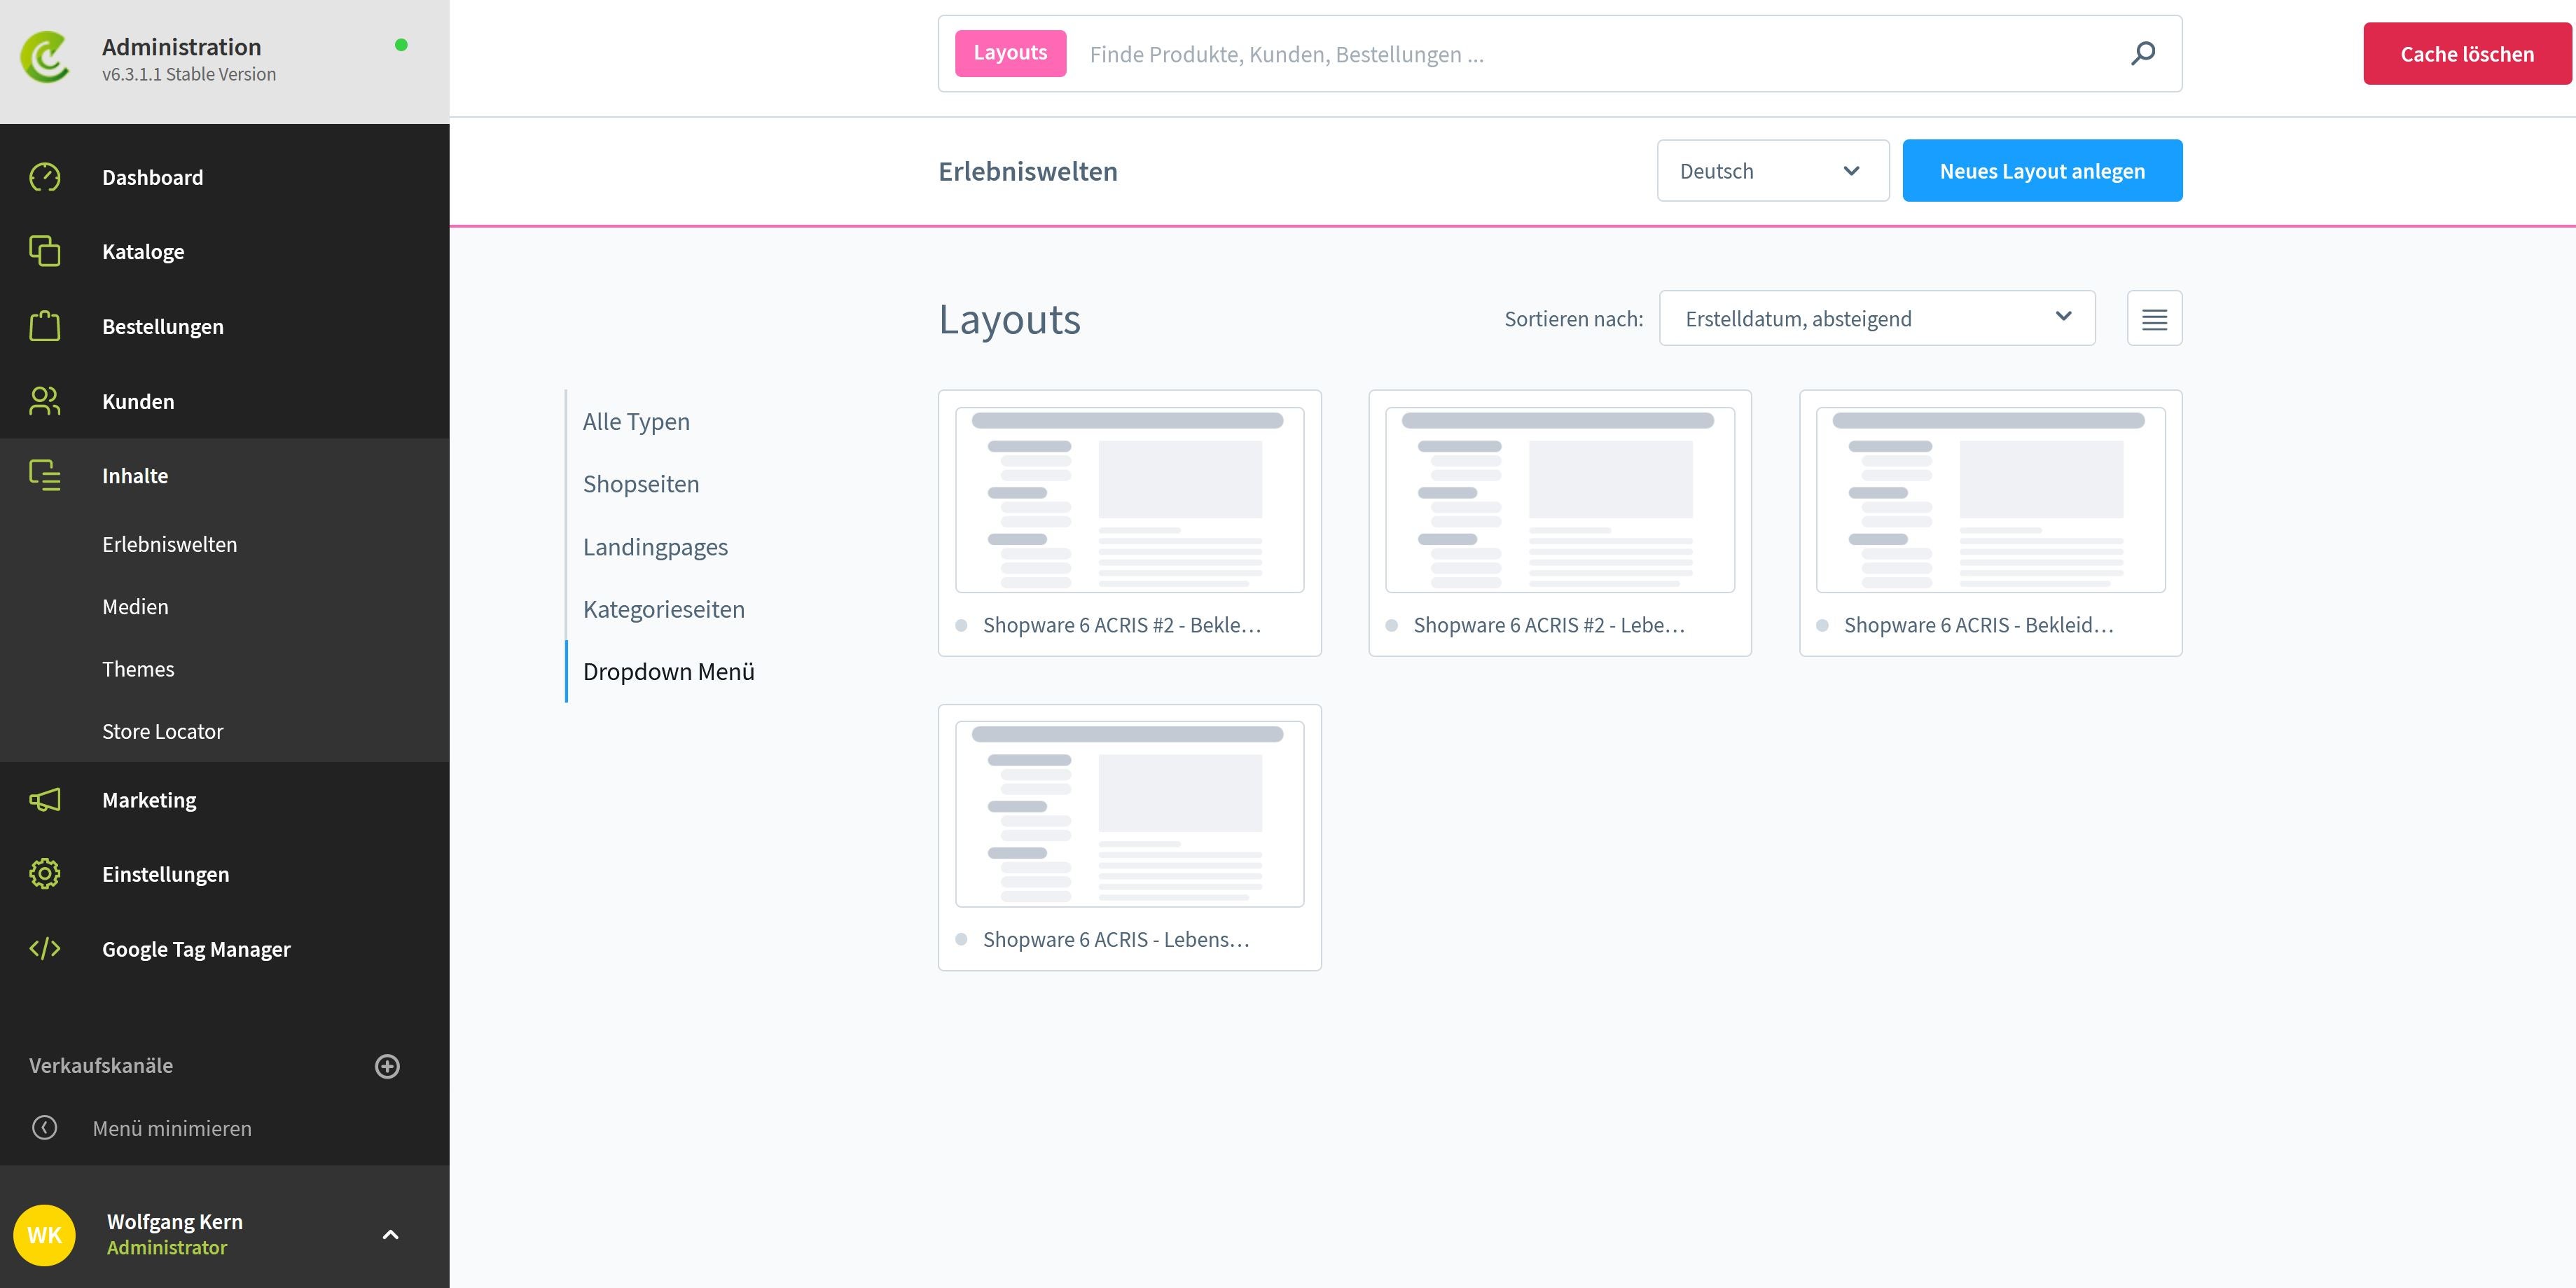
Task: Click the WK user avatar
Action: pos(45,1235)
